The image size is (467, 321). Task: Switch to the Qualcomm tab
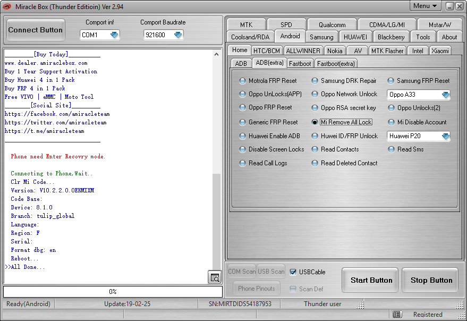(332, 25)
